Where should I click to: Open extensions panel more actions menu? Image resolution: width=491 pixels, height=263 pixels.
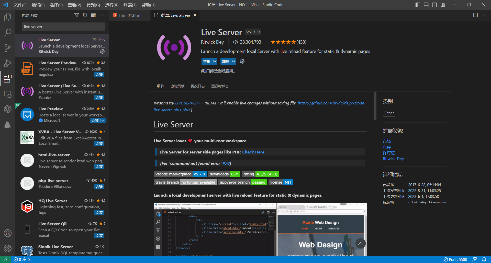point(102,15)
